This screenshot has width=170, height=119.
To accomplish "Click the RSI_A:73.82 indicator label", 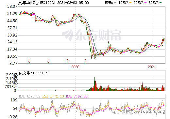I will click(29, 96).
